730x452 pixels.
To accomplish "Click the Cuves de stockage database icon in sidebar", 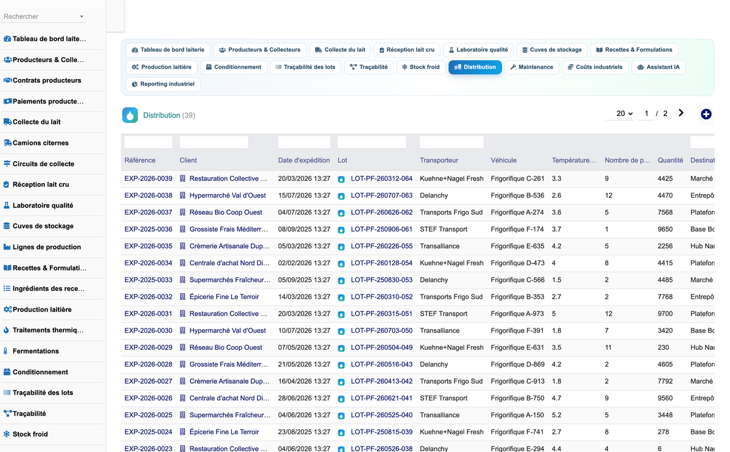I will click(x=7, y=226).
